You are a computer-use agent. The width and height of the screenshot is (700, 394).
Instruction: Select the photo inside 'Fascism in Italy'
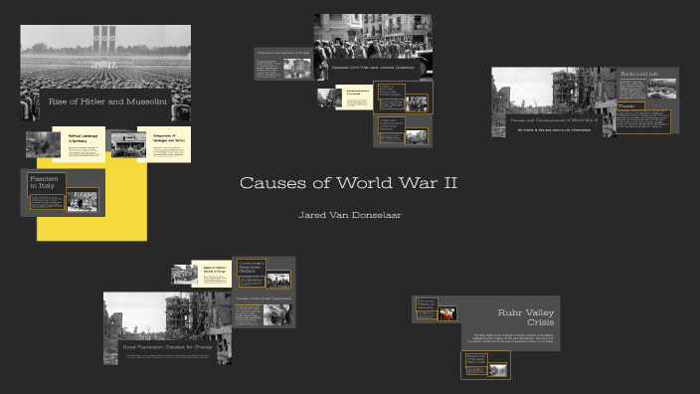83,201
